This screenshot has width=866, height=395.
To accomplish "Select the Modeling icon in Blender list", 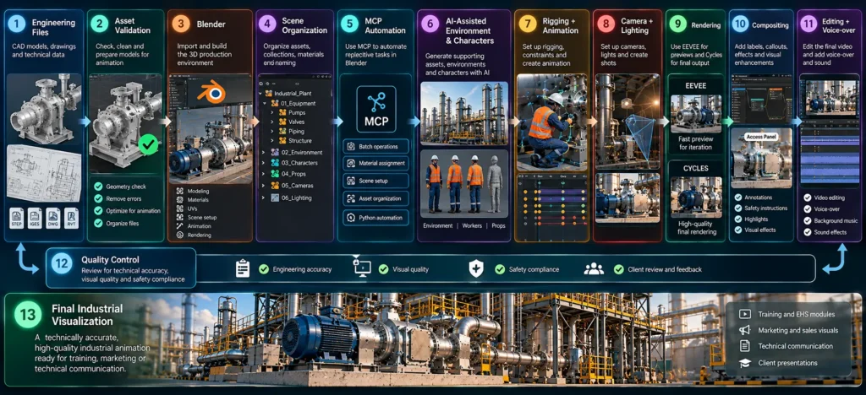I will (179, 191).
